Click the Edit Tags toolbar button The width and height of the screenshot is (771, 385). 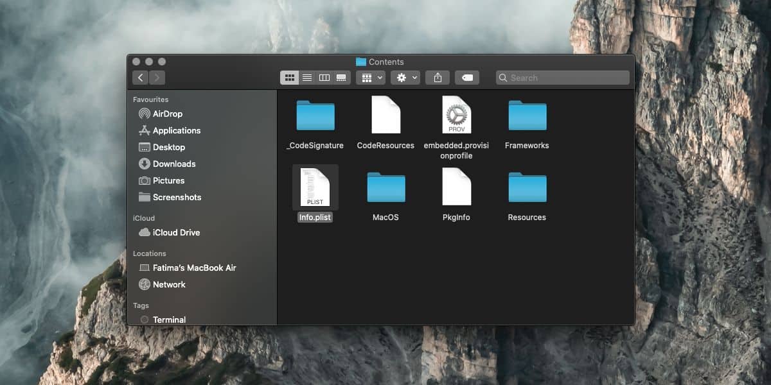click(x=467, y=78)
